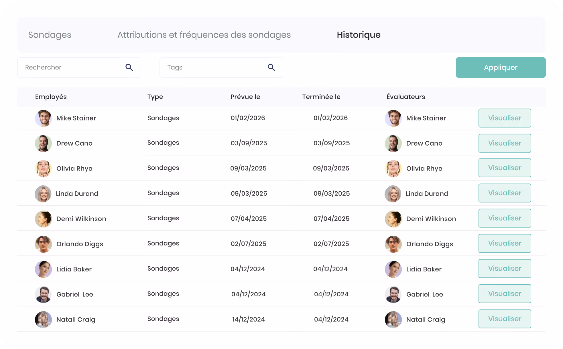
Task: Focus the Rechercher search field
Action: pyautogui.click(x=79, y=68)
